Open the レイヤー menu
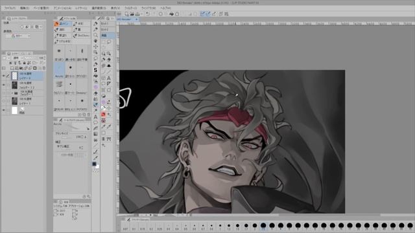 tap(81, 8)
